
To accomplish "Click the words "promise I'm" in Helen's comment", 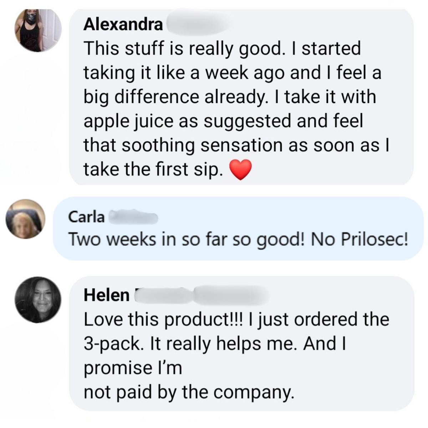I will click(133, 368).
